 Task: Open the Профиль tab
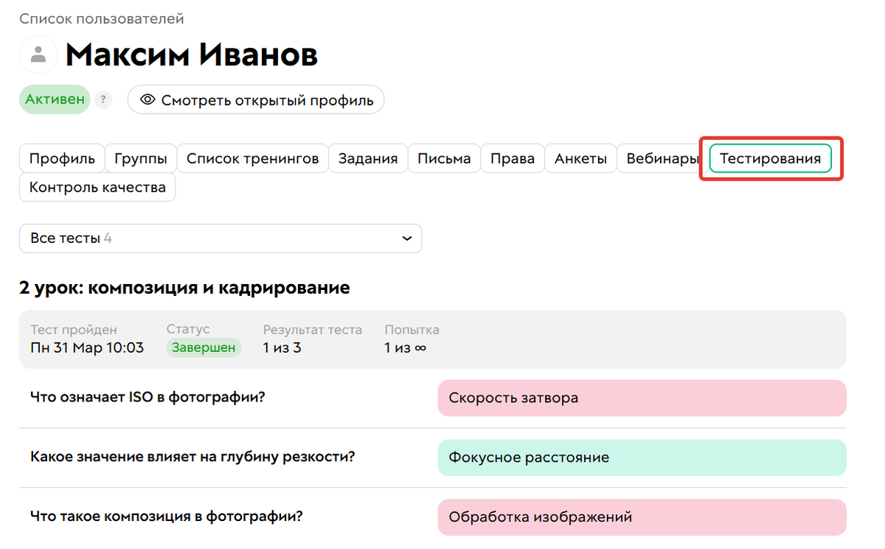point(61,157)
